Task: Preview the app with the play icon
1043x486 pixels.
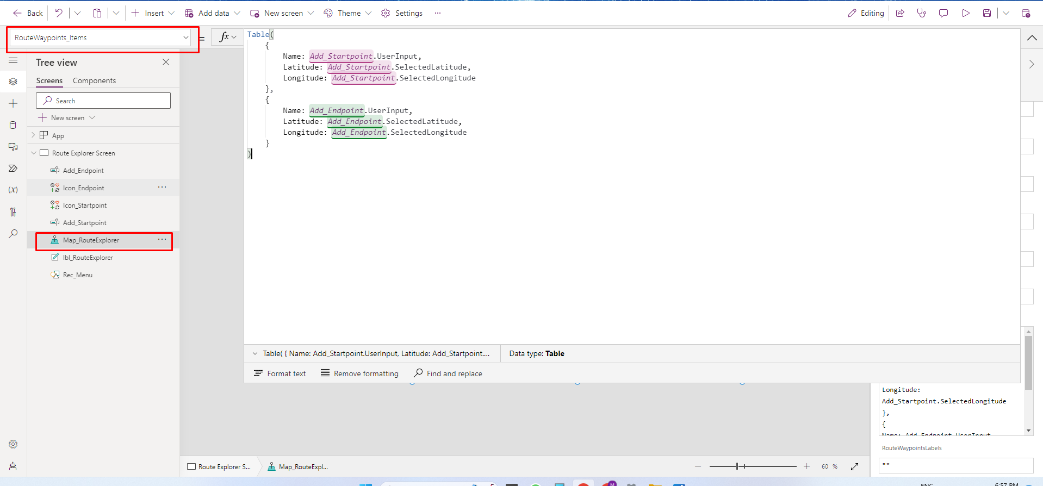Action: coord(965,13)
